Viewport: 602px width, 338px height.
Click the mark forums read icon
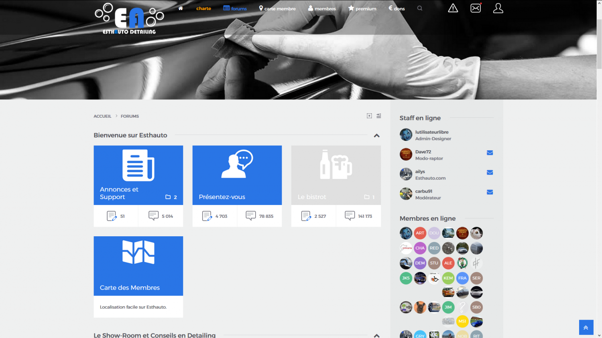coord(369,116)
